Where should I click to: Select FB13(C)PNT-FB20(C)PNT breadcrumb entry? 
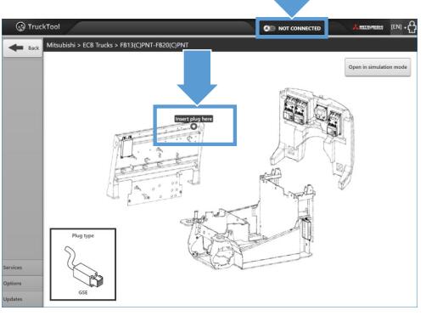coord(154,45)
